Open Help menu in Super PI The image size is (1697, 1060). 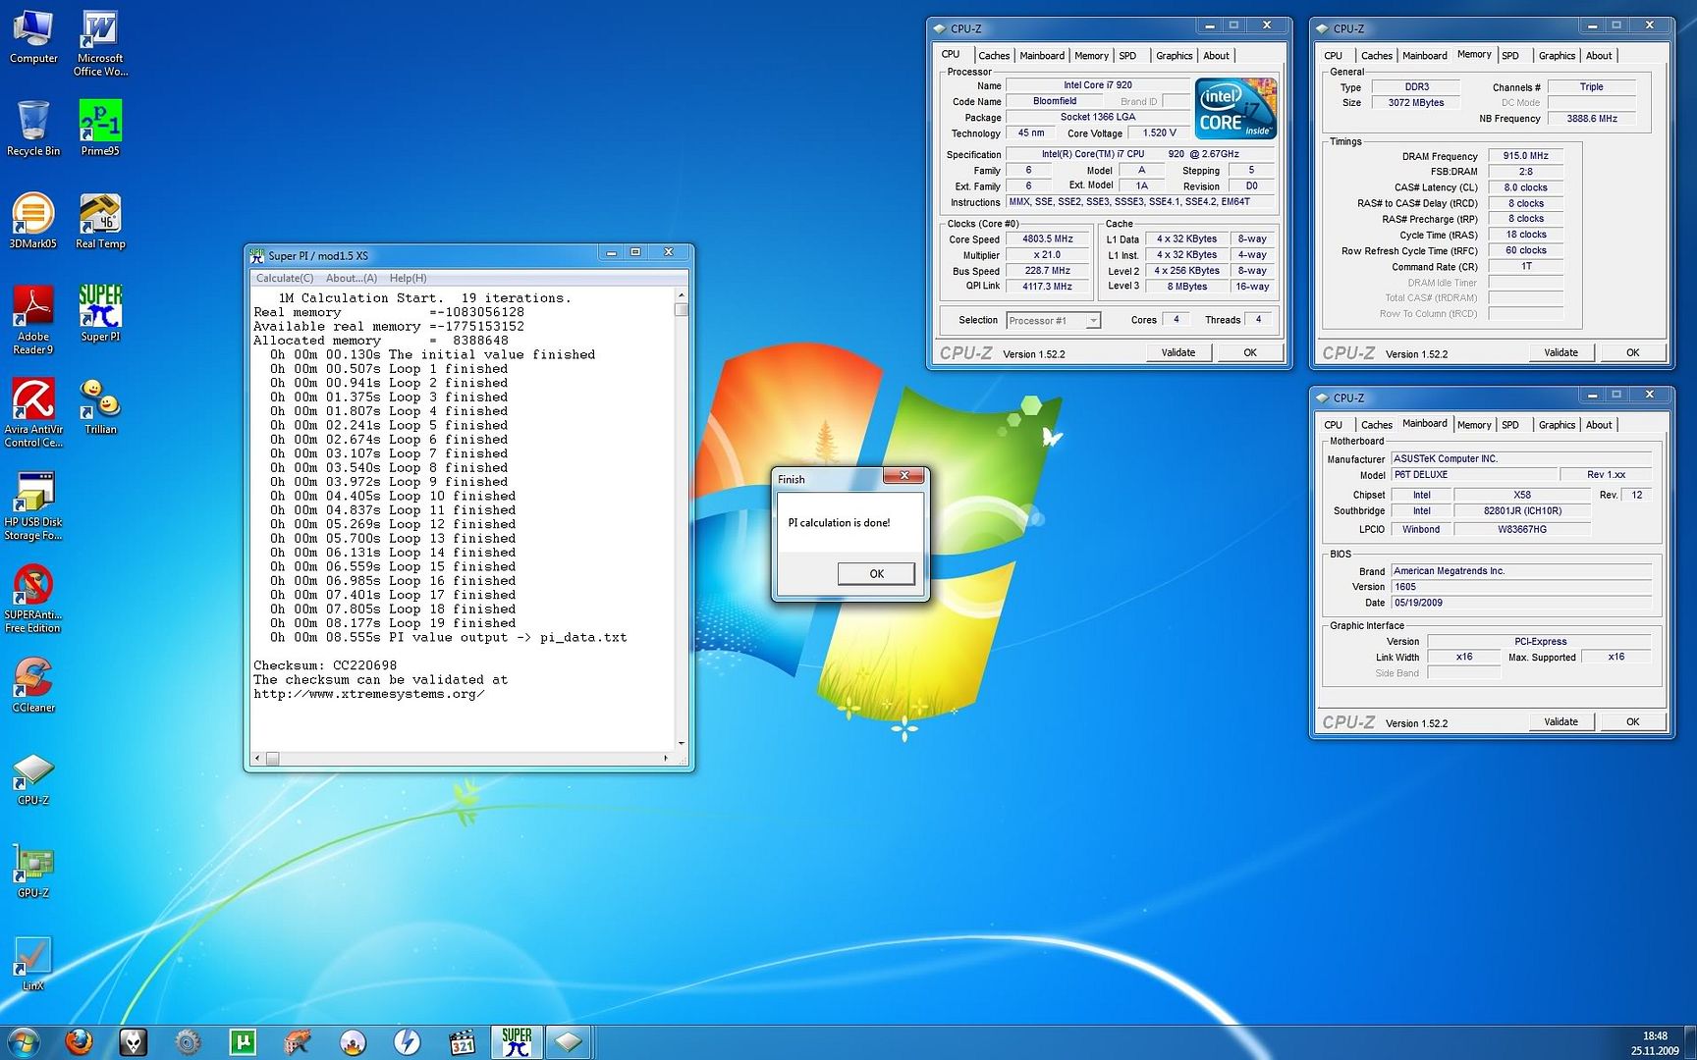(408, 278)
